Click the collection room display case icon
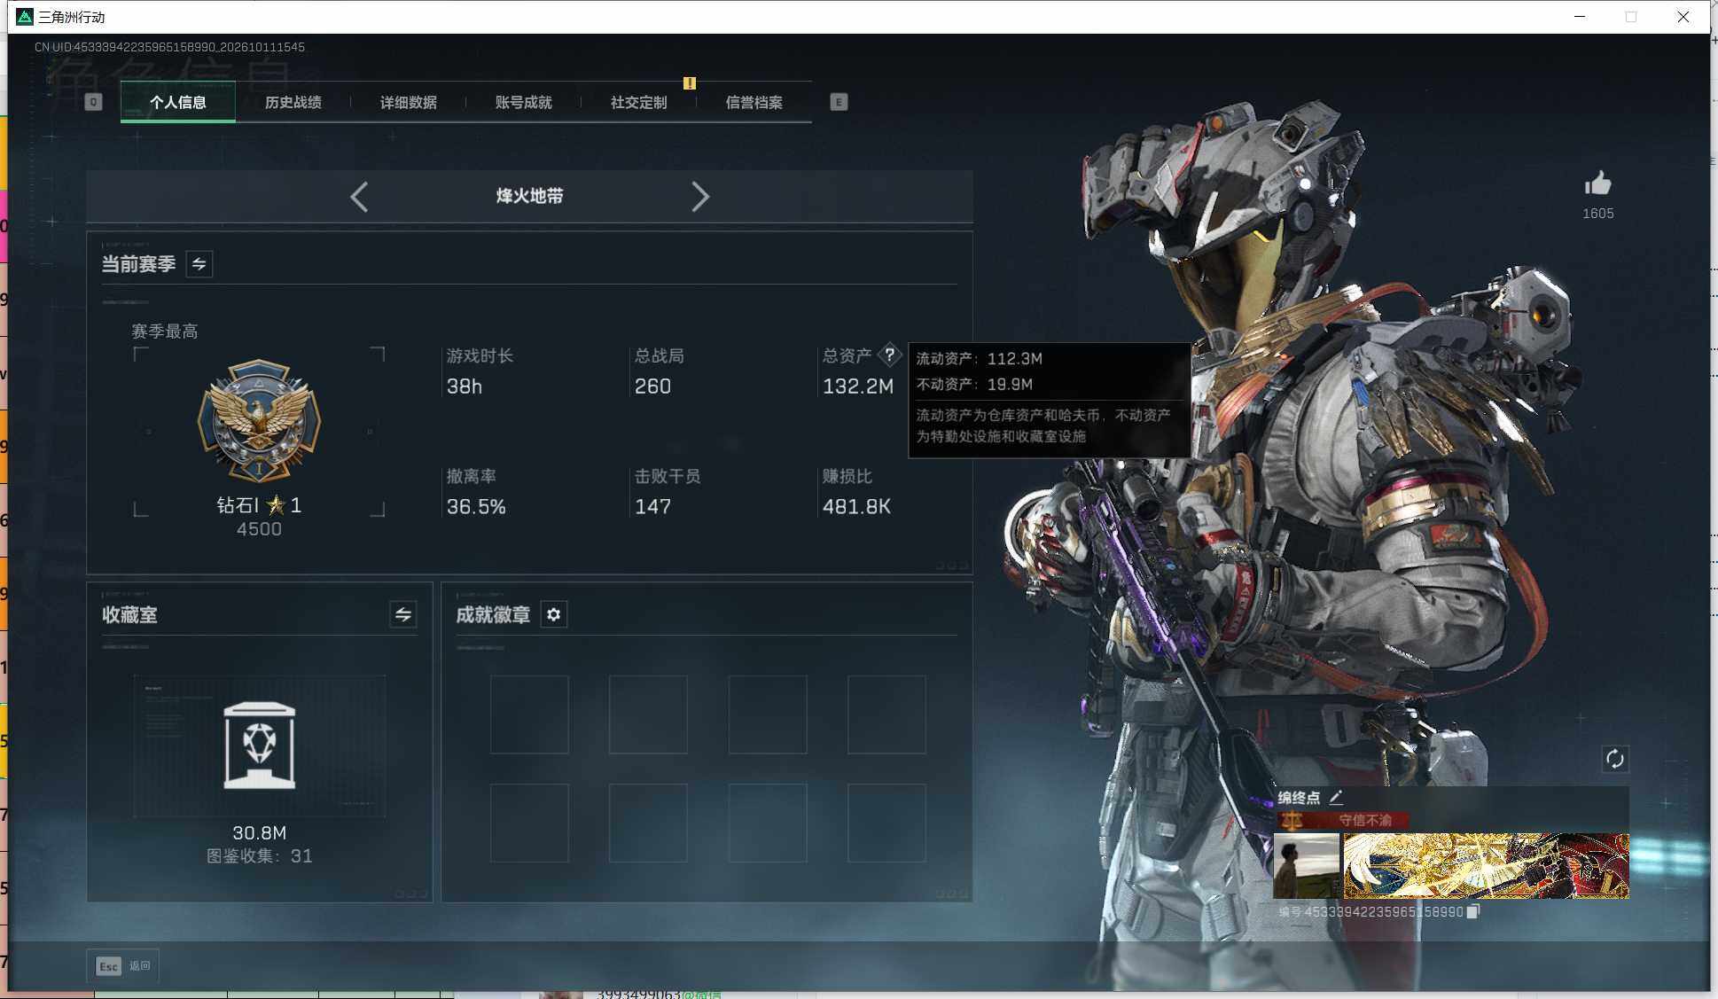This screenshot has height=999, width=1718. point(259,745)
